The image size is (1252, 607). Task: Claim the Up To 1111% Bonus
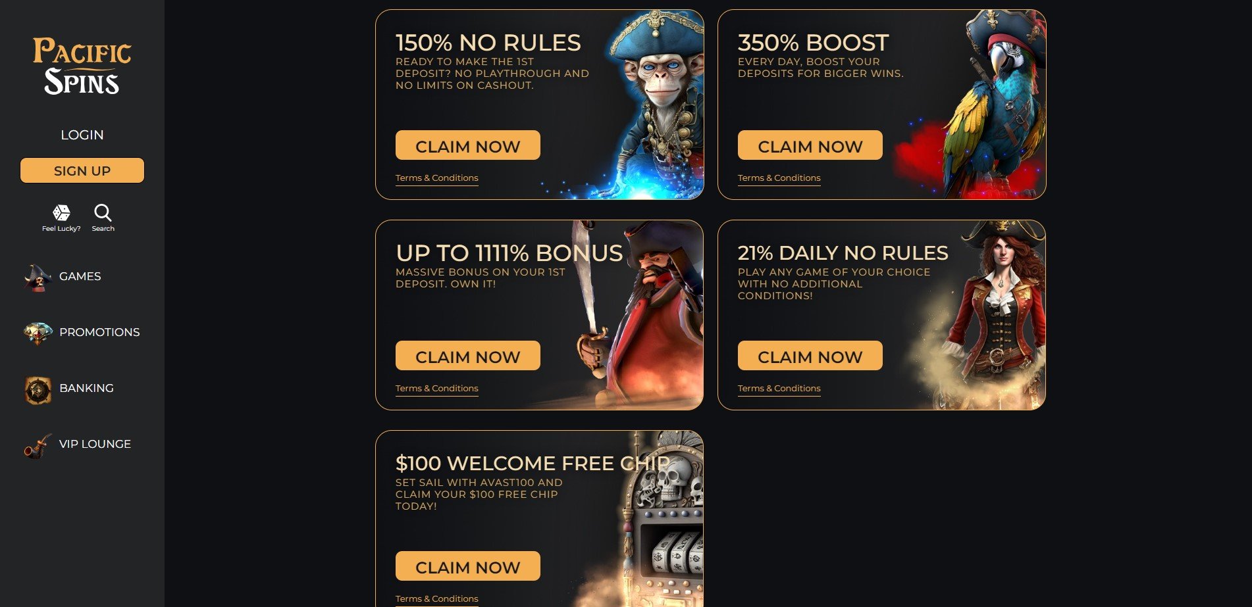coord(468,356)
